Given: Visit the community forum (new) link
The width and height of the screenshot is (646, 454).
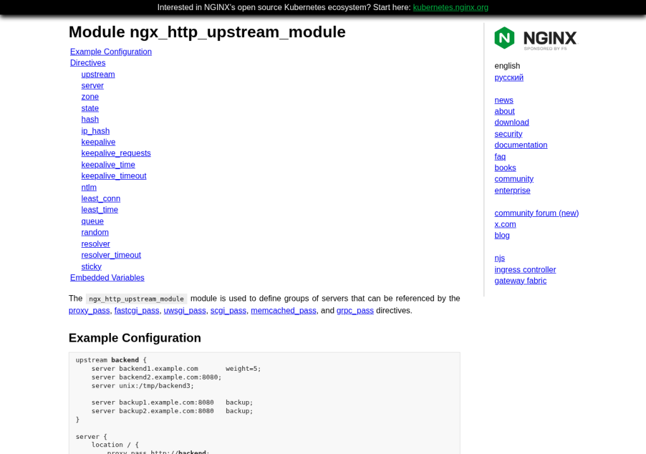Looking at the screenshot, I should (536, 212).
